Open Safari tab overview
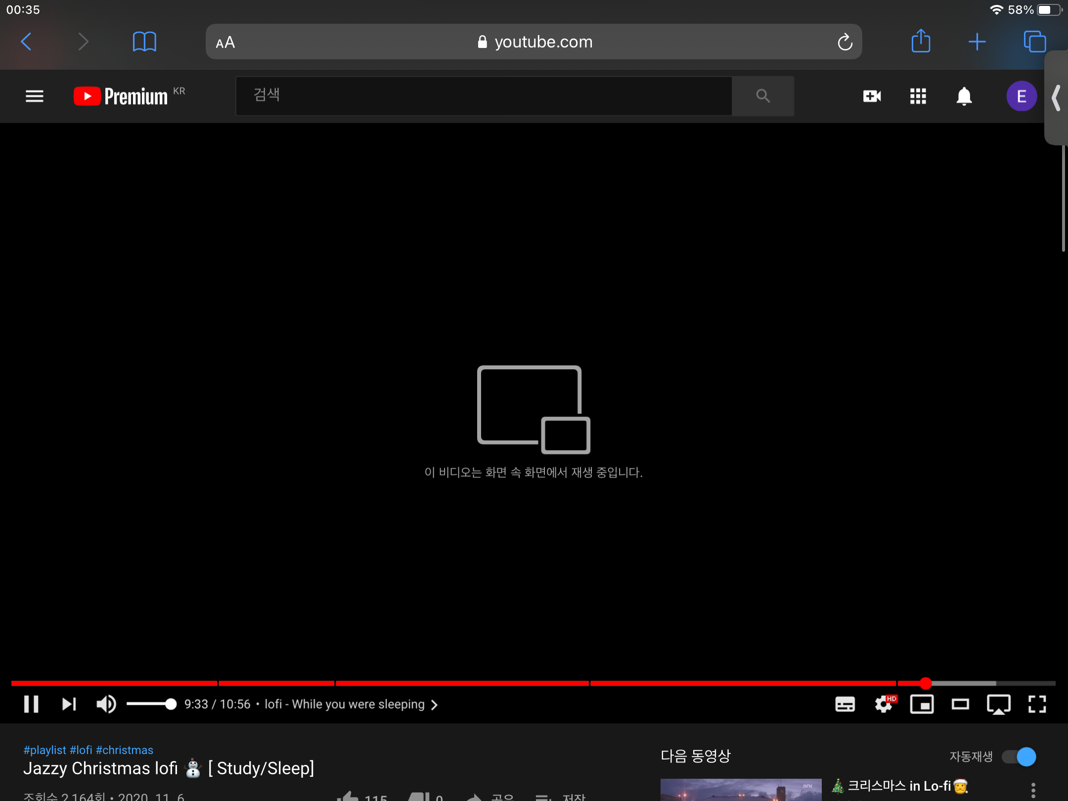 coord(1034,42)
